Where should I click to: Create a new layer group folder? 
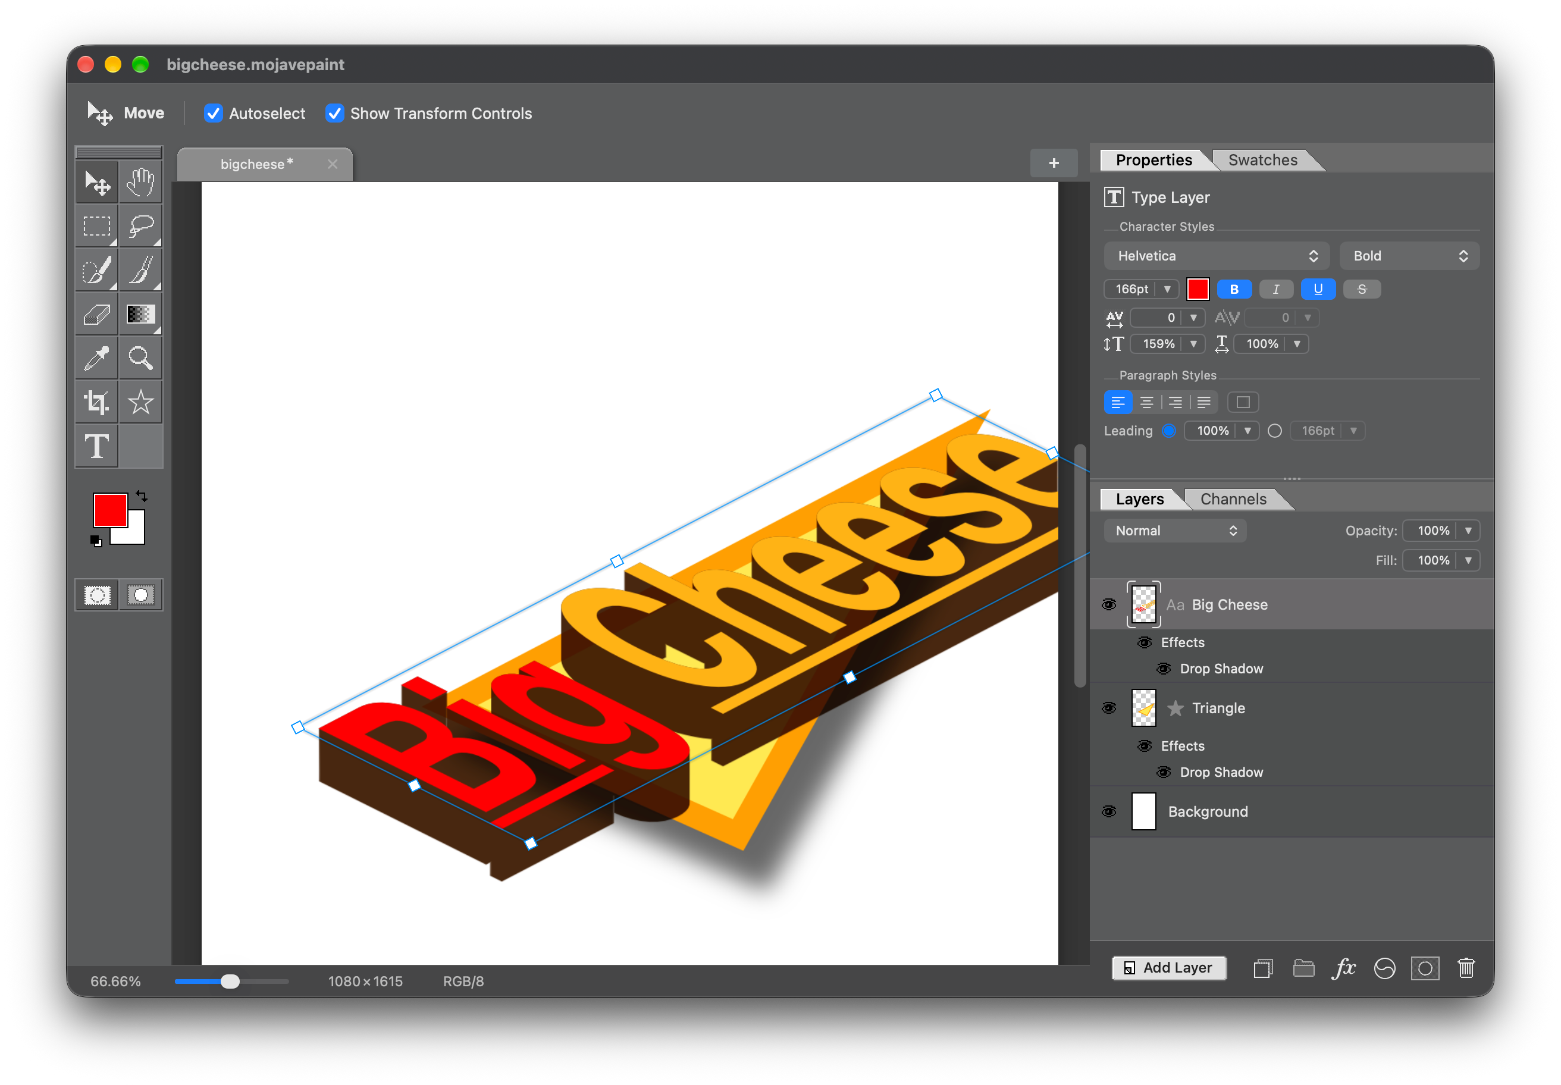[x=1303, y=968]
